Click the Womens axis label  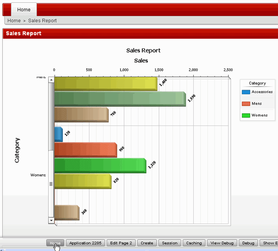[38, 175]
